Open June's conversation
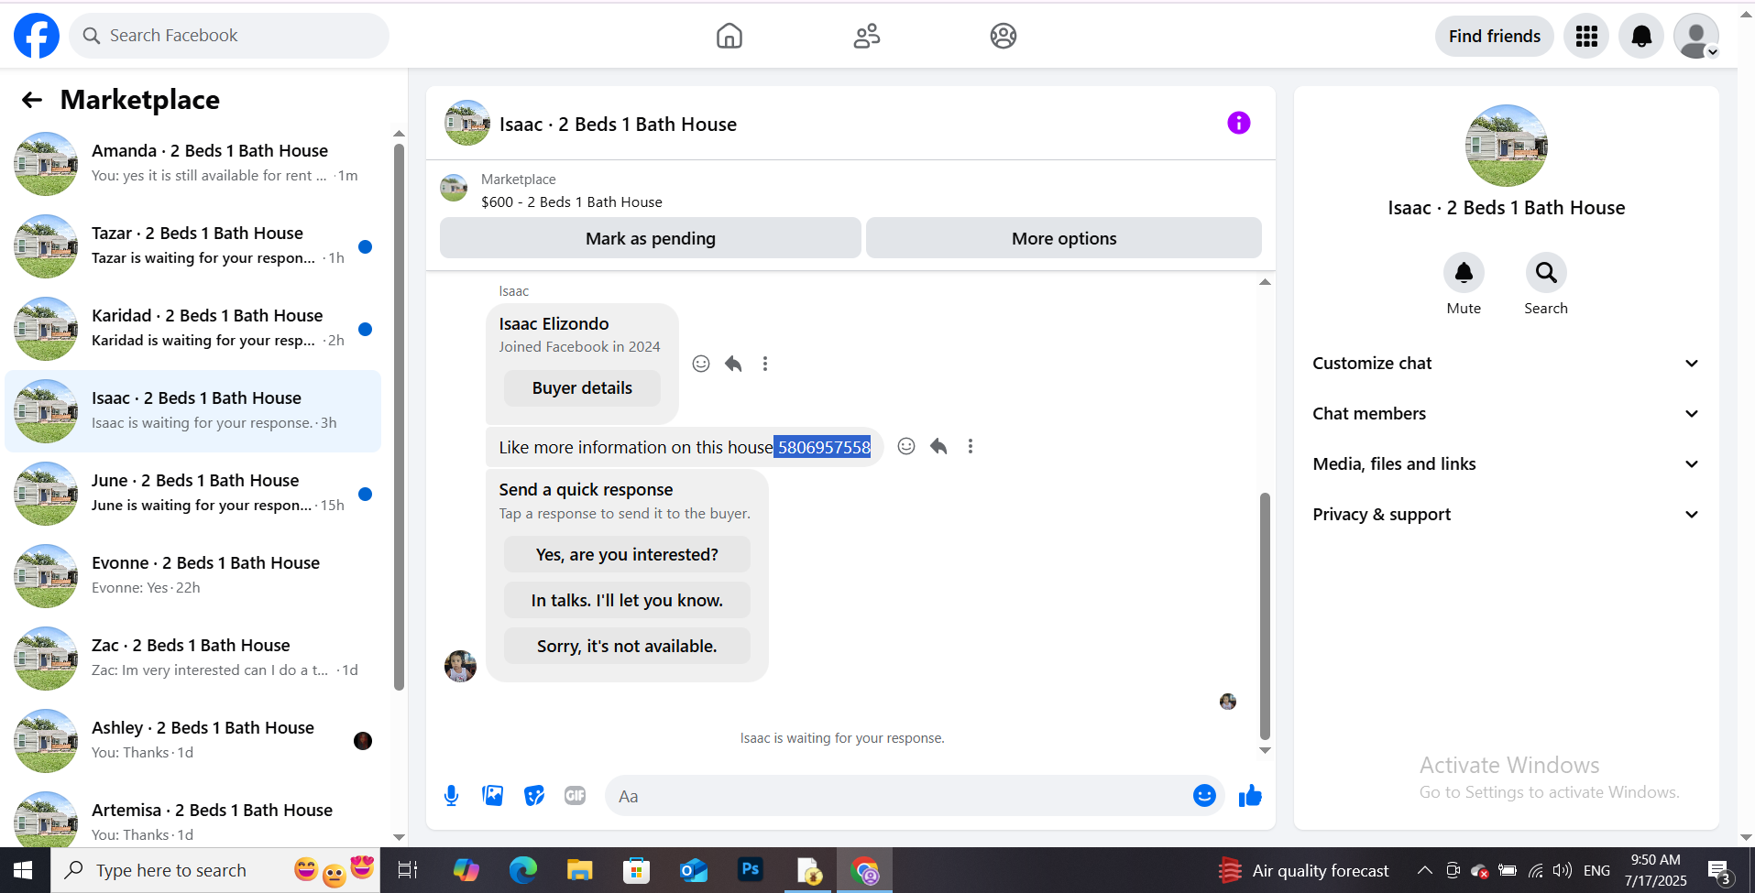Viewport: 1755px width, 893px height. [193, 494]
